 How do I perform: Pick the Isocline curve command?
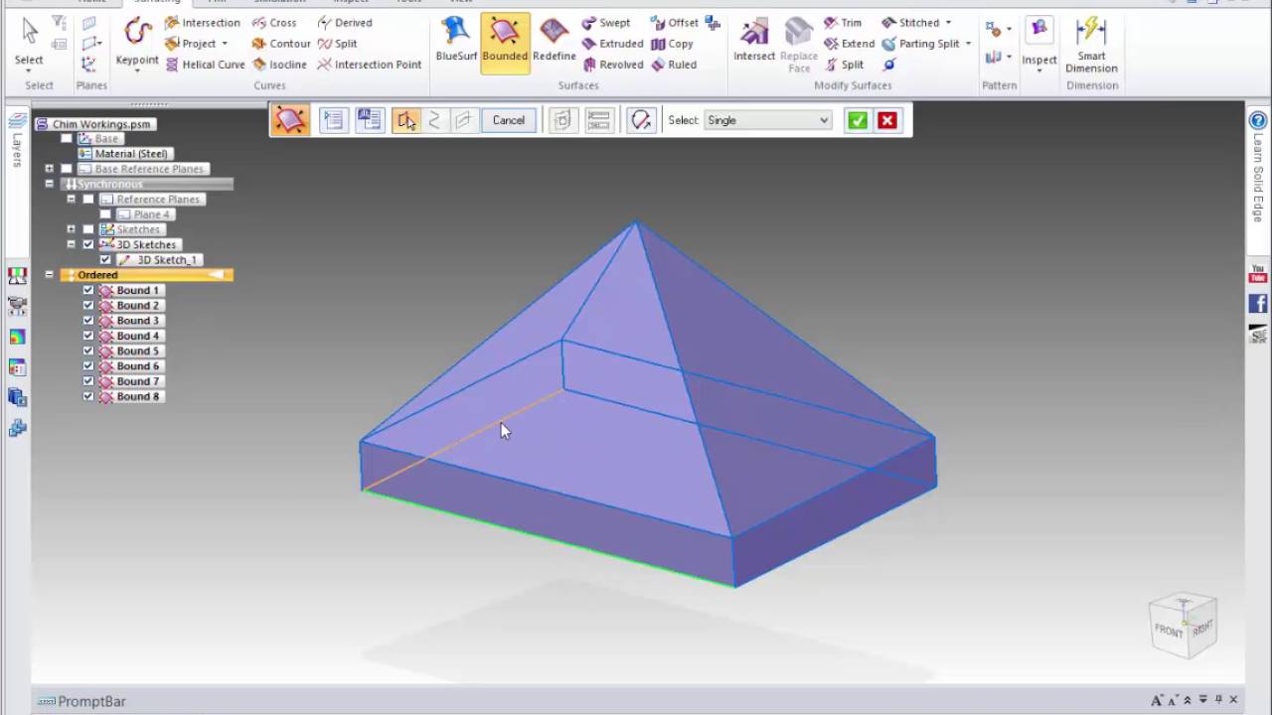[x=278, y=65]
